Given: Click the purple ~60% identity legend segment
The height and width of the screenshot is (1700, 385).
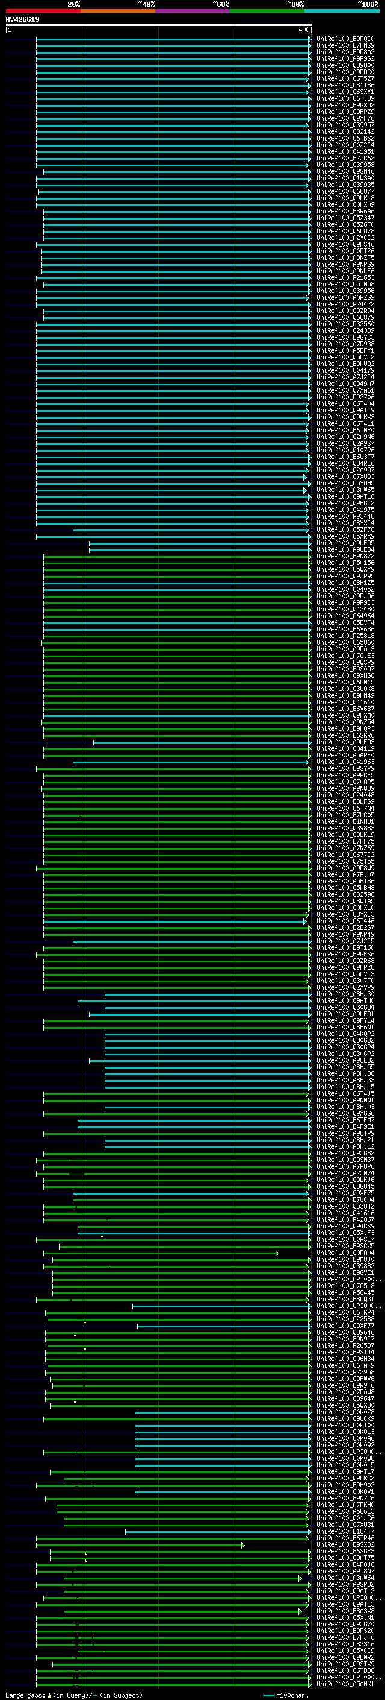Looking at the screenshot, I should 193,11.
